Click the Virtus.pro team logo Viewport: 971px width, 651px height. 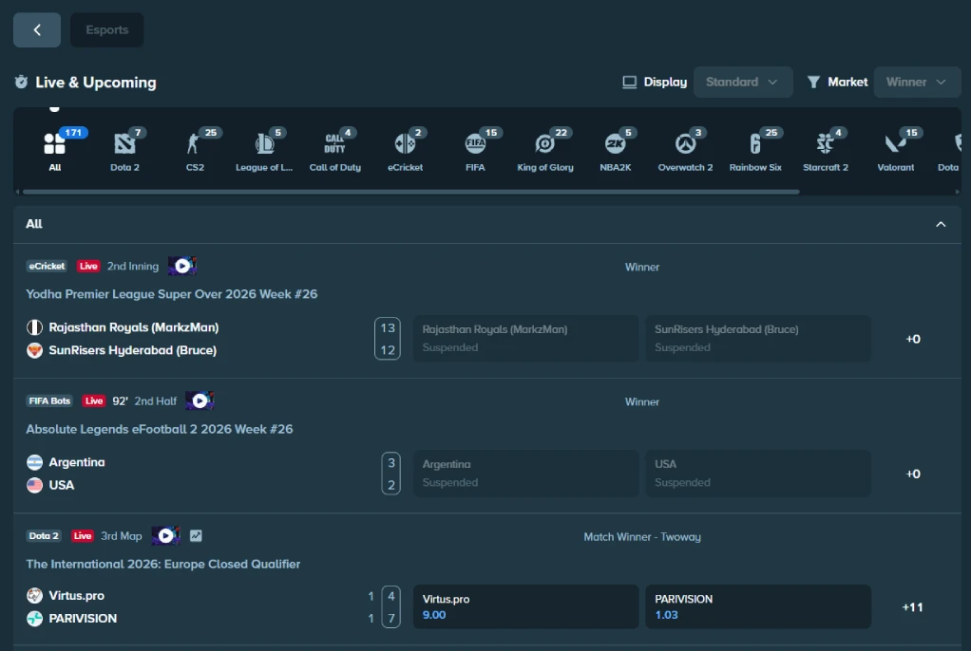[x=34, y=595]
